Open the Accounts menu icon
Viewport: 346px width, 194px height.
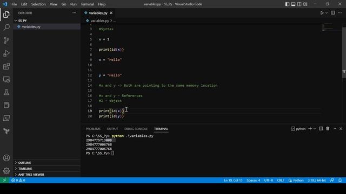tap(6, 158)
